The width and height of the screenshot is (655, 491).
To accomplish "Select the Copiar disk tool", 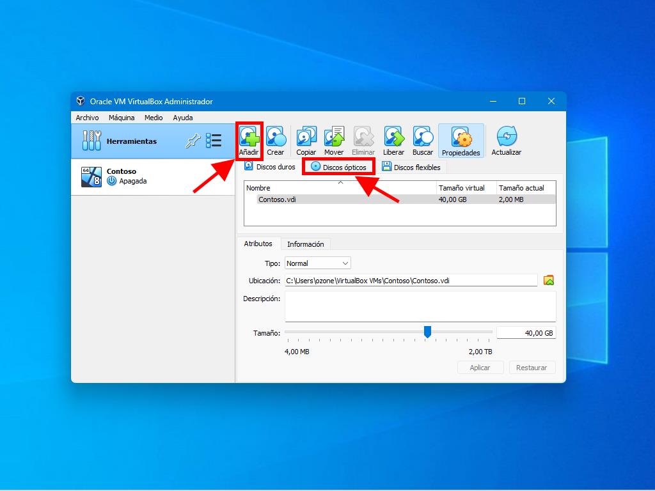I will (306, 141).
